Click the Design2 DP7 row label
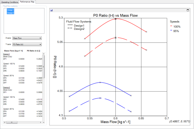 pyautogui.click(x=5, y=116)
